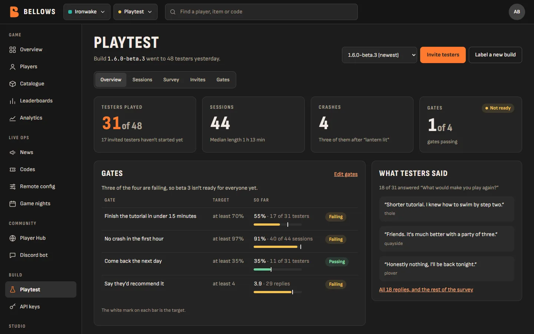Click the Bellows logo icon
Image resolution: width=534 pixels, height=334 pixels.
point(14,12)
